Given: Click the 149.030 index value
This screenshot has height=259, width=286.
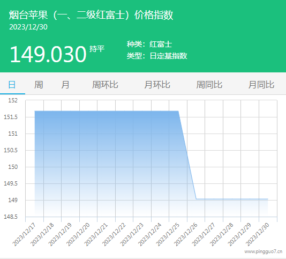Looking at the screenshot, I should (x=48, y=55).
